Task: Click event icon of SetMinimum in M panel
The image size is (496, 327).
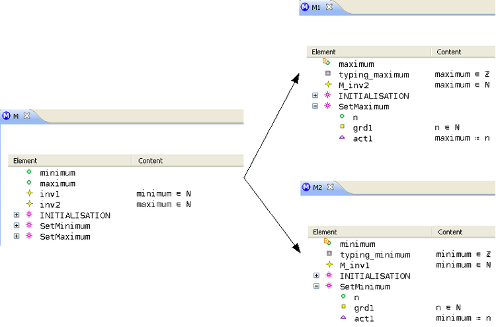Action: click(29, 225)
